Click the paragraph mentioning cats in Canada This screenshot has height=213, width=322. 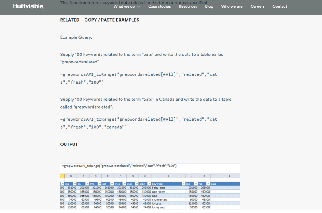tap(146, 103)
